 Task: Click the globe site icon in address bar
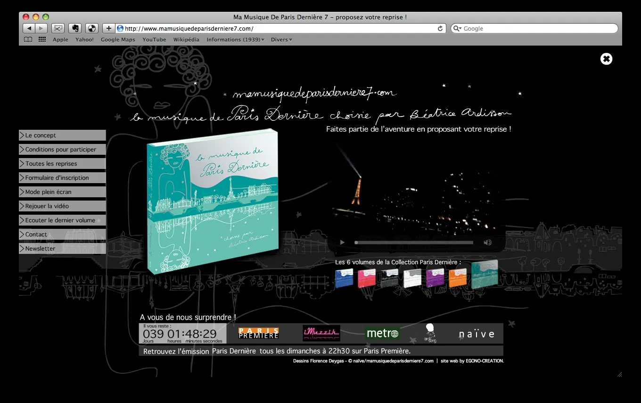click(120, 28)
